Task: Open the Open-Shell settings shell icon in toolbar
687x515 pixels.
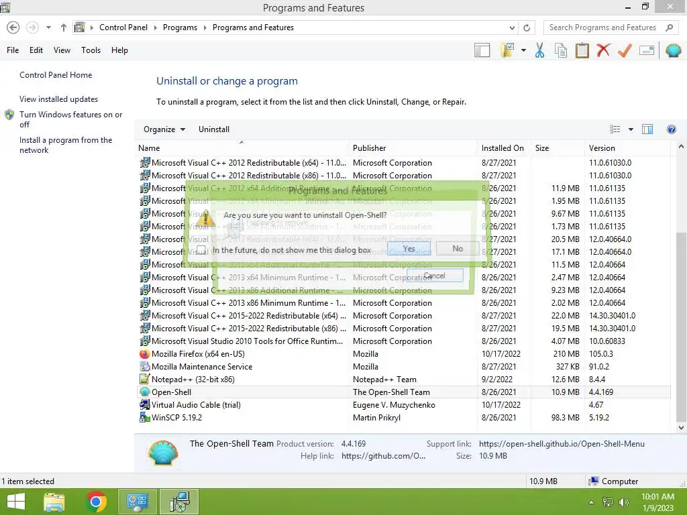Action: tap(674, 50)
